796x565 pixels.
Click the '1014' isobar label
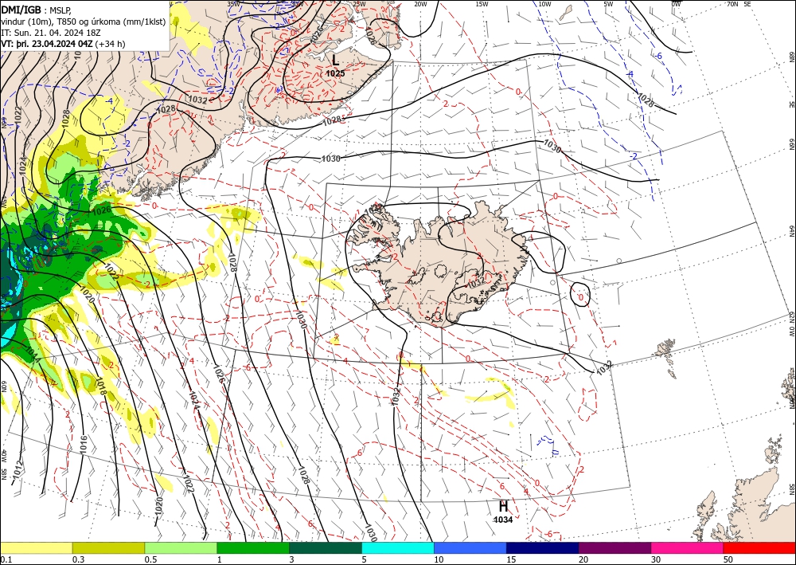pos(32,354)
